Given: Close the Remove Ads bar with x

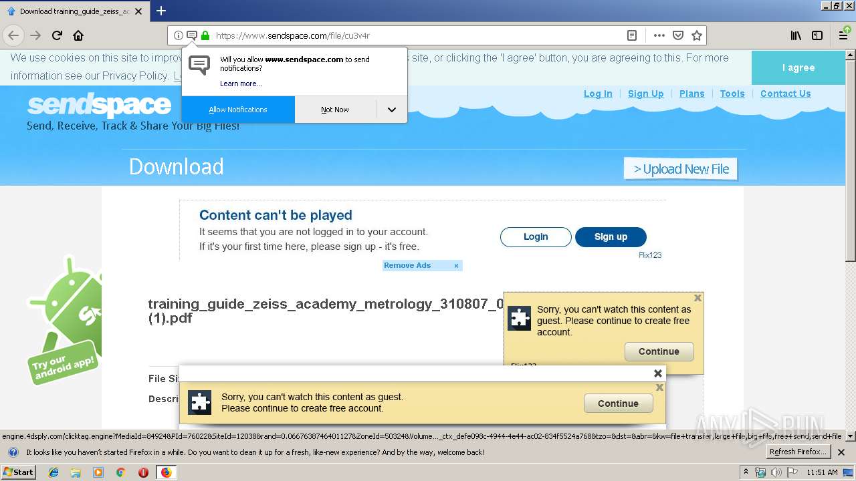Looking at the screenshot, I should point(456,266).
